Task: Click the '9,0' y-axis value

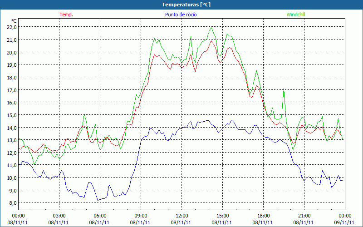Action: 13,191
